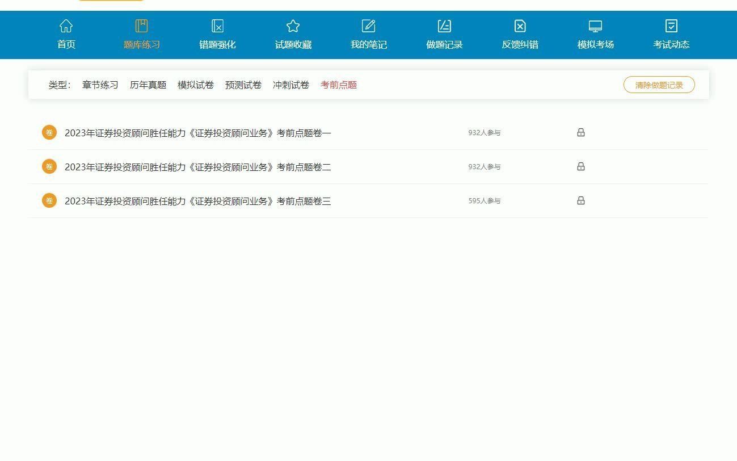
Task: Open the paper title 考前点题卷一
Action: [x=198, y=133]
